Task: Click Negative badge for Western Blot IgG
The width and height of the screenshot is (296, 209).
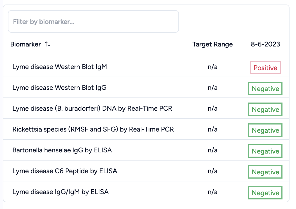Action: click(265, 89)
